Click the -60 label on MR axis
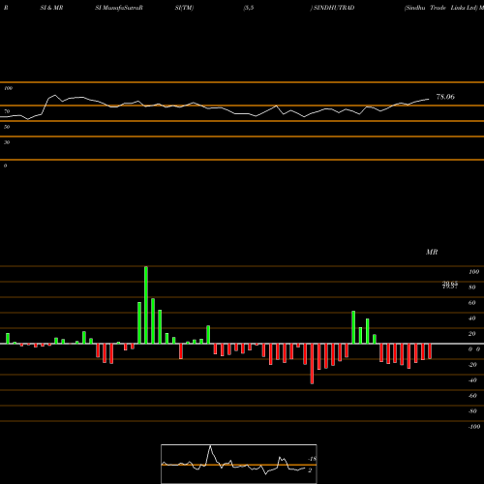This screenshot has height=484, width=484. tap(472, 396)
